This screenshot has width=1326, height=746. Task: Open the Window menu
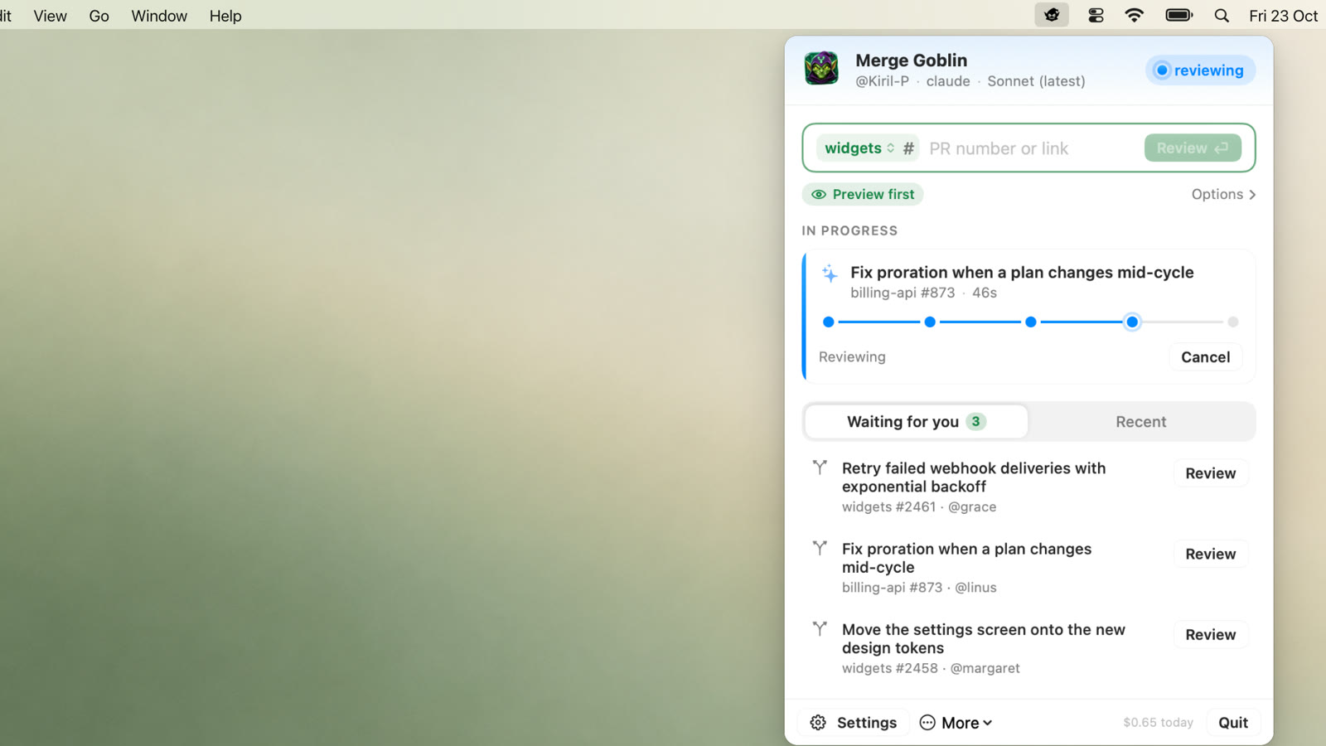[159, 16]
